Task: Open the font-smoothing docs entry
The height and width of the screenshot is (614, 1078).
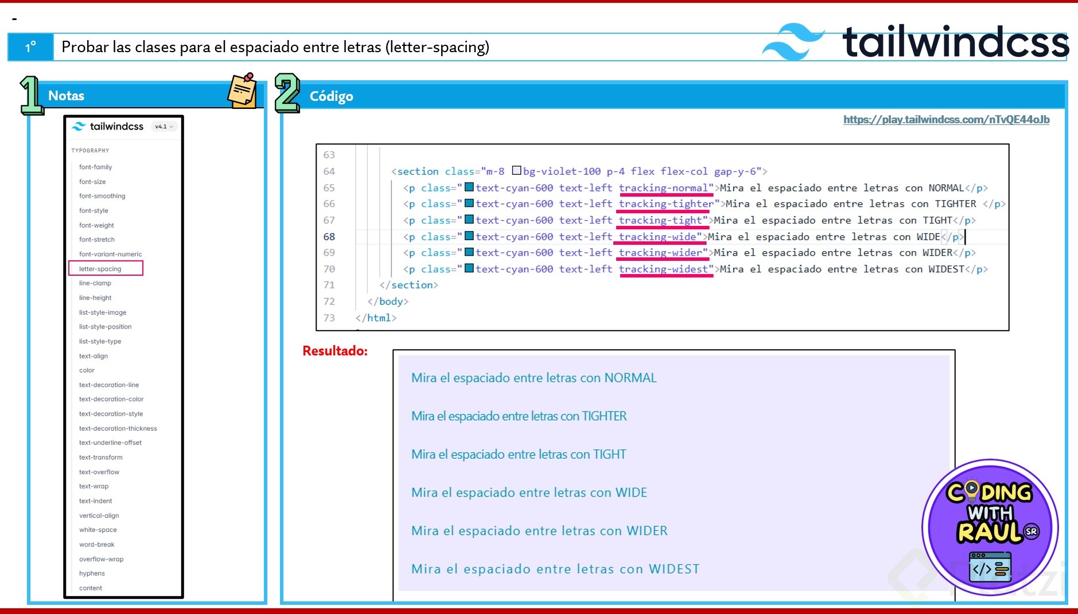Action: (x=102, y=196)
